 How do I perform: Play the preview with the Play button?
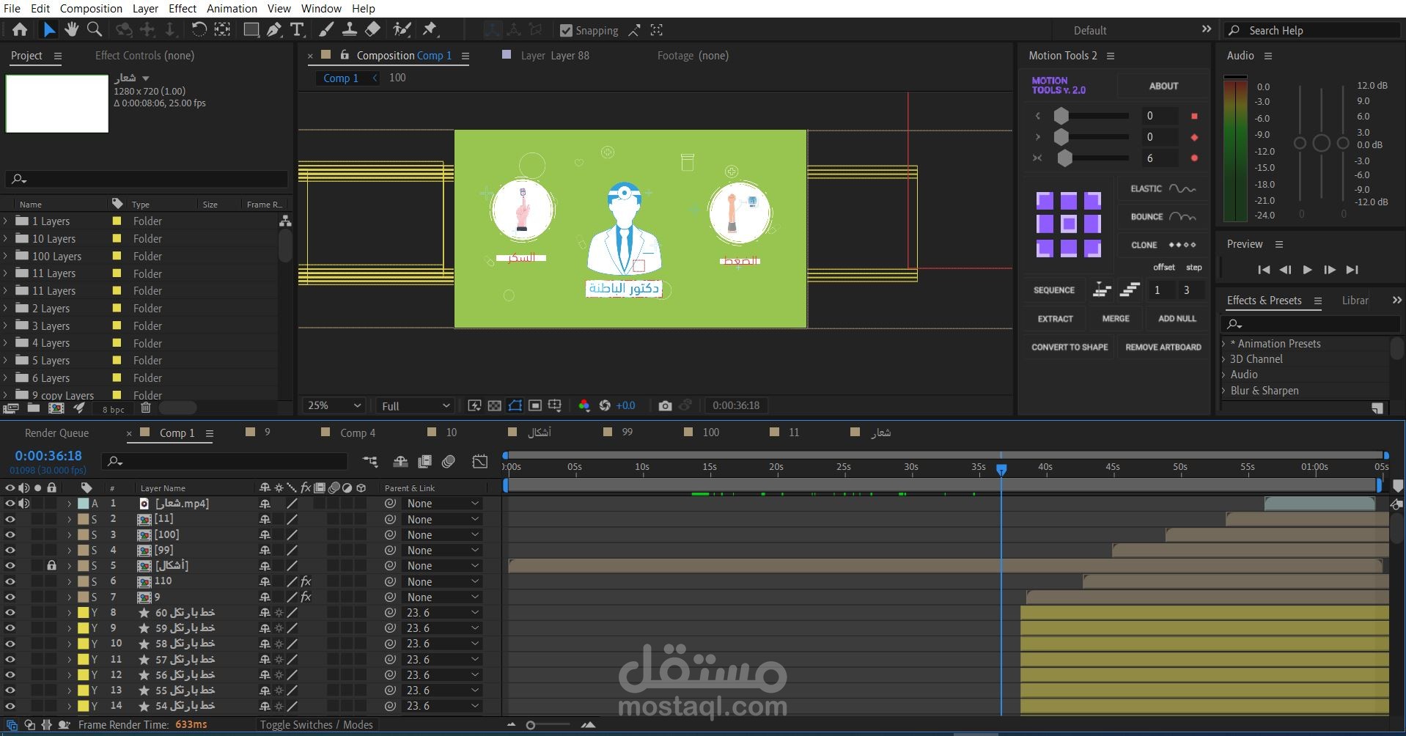(1307, 270)
